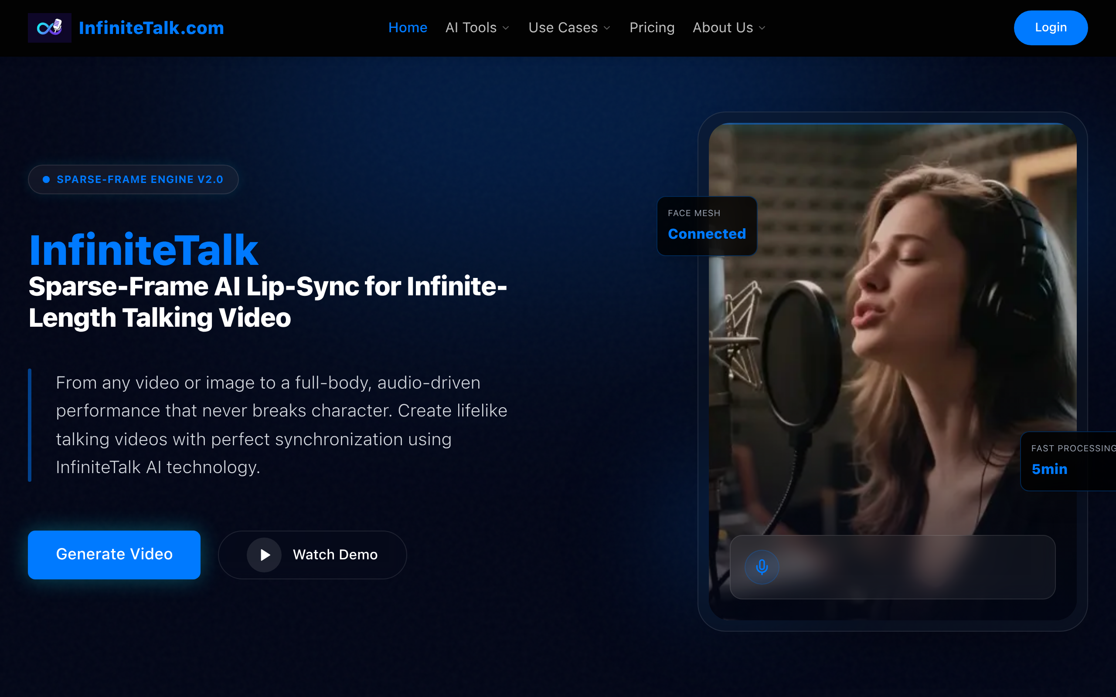Click the Login button
Viewport: 1116px width, 697px height.
click(x=1050, y=27)
